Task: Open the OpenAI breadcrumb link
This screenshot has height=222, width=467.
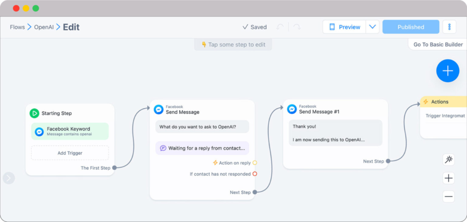Action: [x=44, y=27]
